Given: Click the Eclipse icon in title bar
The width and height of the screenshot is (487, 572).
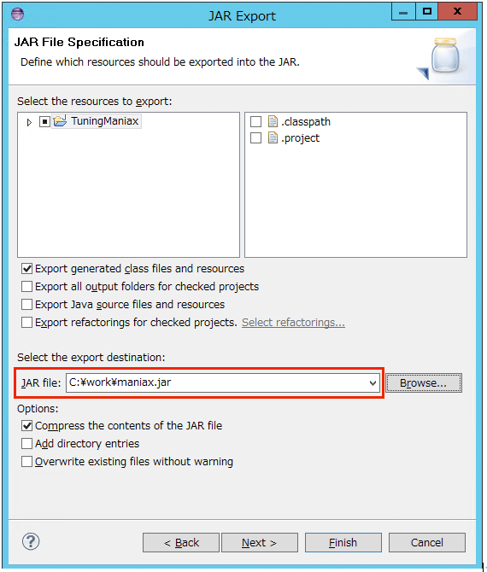Looking at the screenshot, I should point(18,15).
